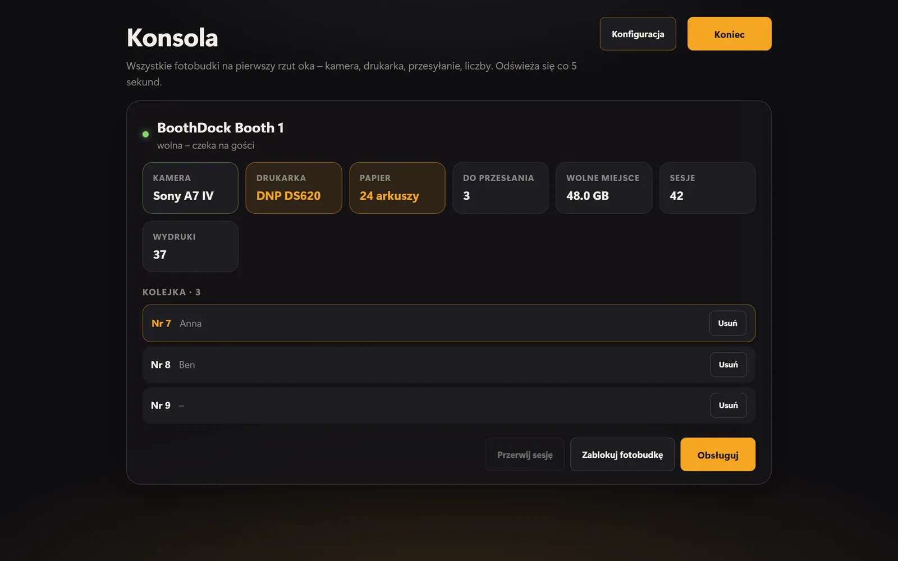This screenshot has width=898, height=561.
Task: Click the Do przesłania tile
Action: coord(500,188)
